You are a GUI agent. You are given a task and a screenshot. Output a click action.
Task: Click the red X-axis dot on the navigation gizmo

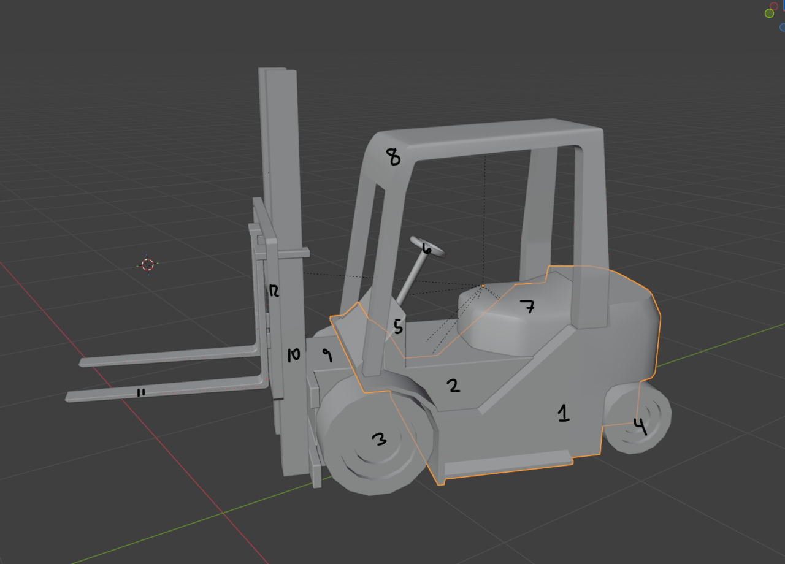[x=774, y=6]
